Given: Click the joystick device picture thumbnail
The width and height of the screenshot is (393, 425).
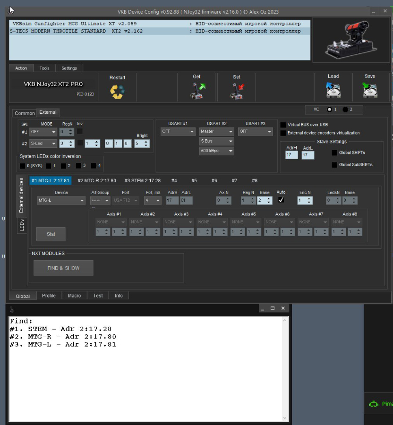Looking at the screenshot, I should (x=351, y=40).
